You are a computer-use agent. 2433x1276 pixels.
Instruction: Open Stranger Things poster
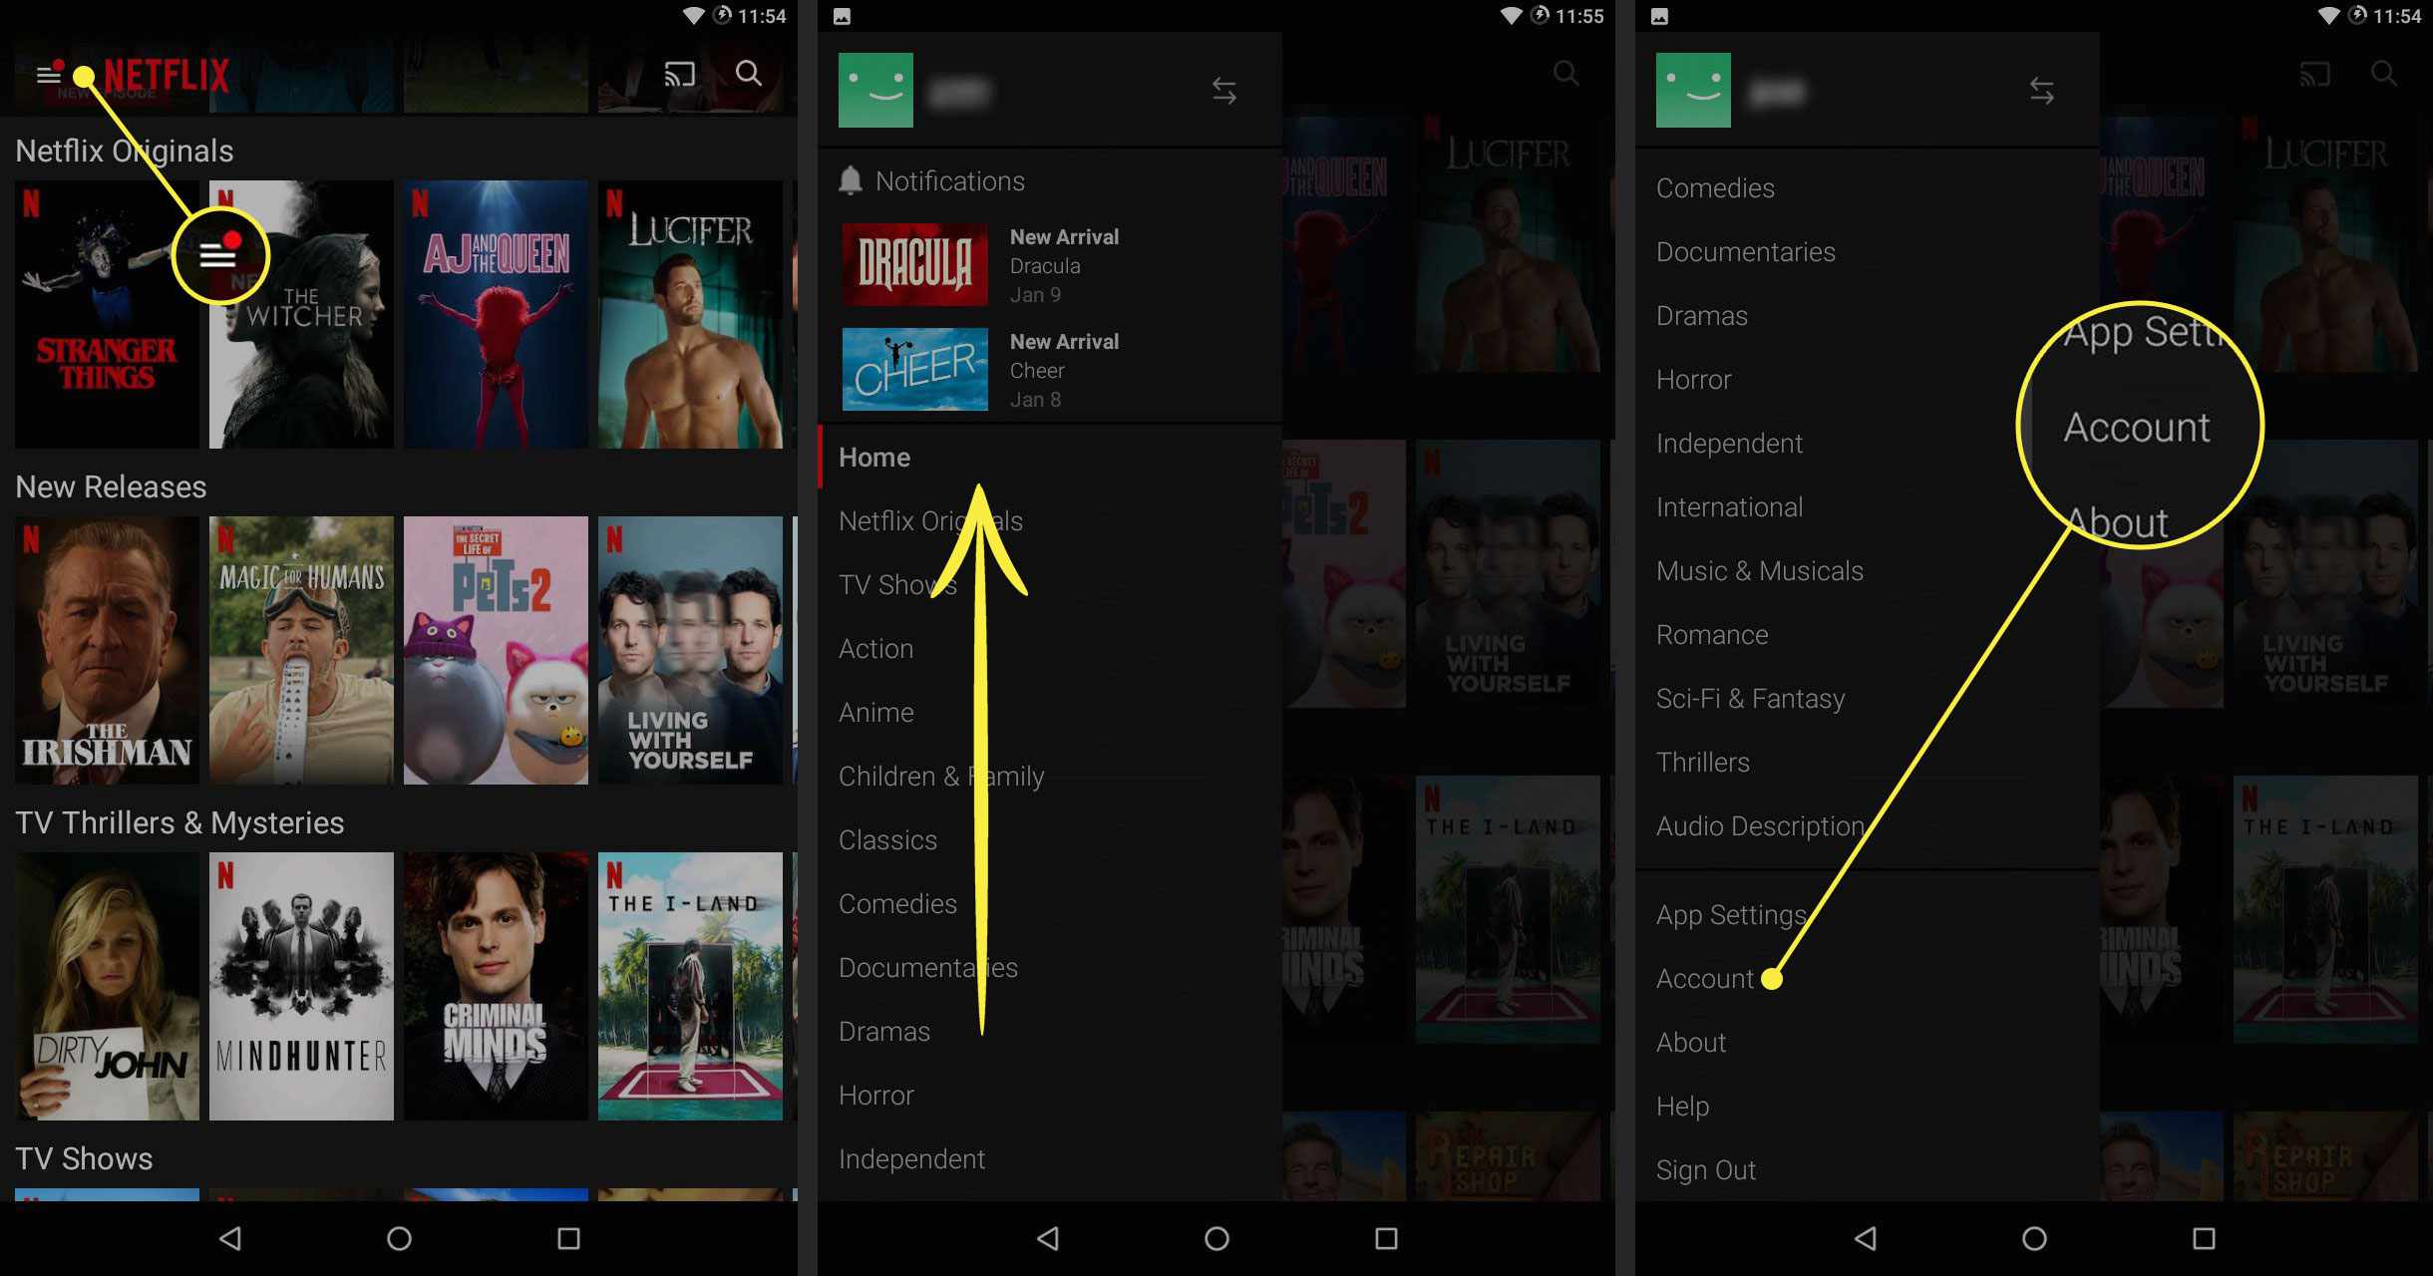click(107, 314)
